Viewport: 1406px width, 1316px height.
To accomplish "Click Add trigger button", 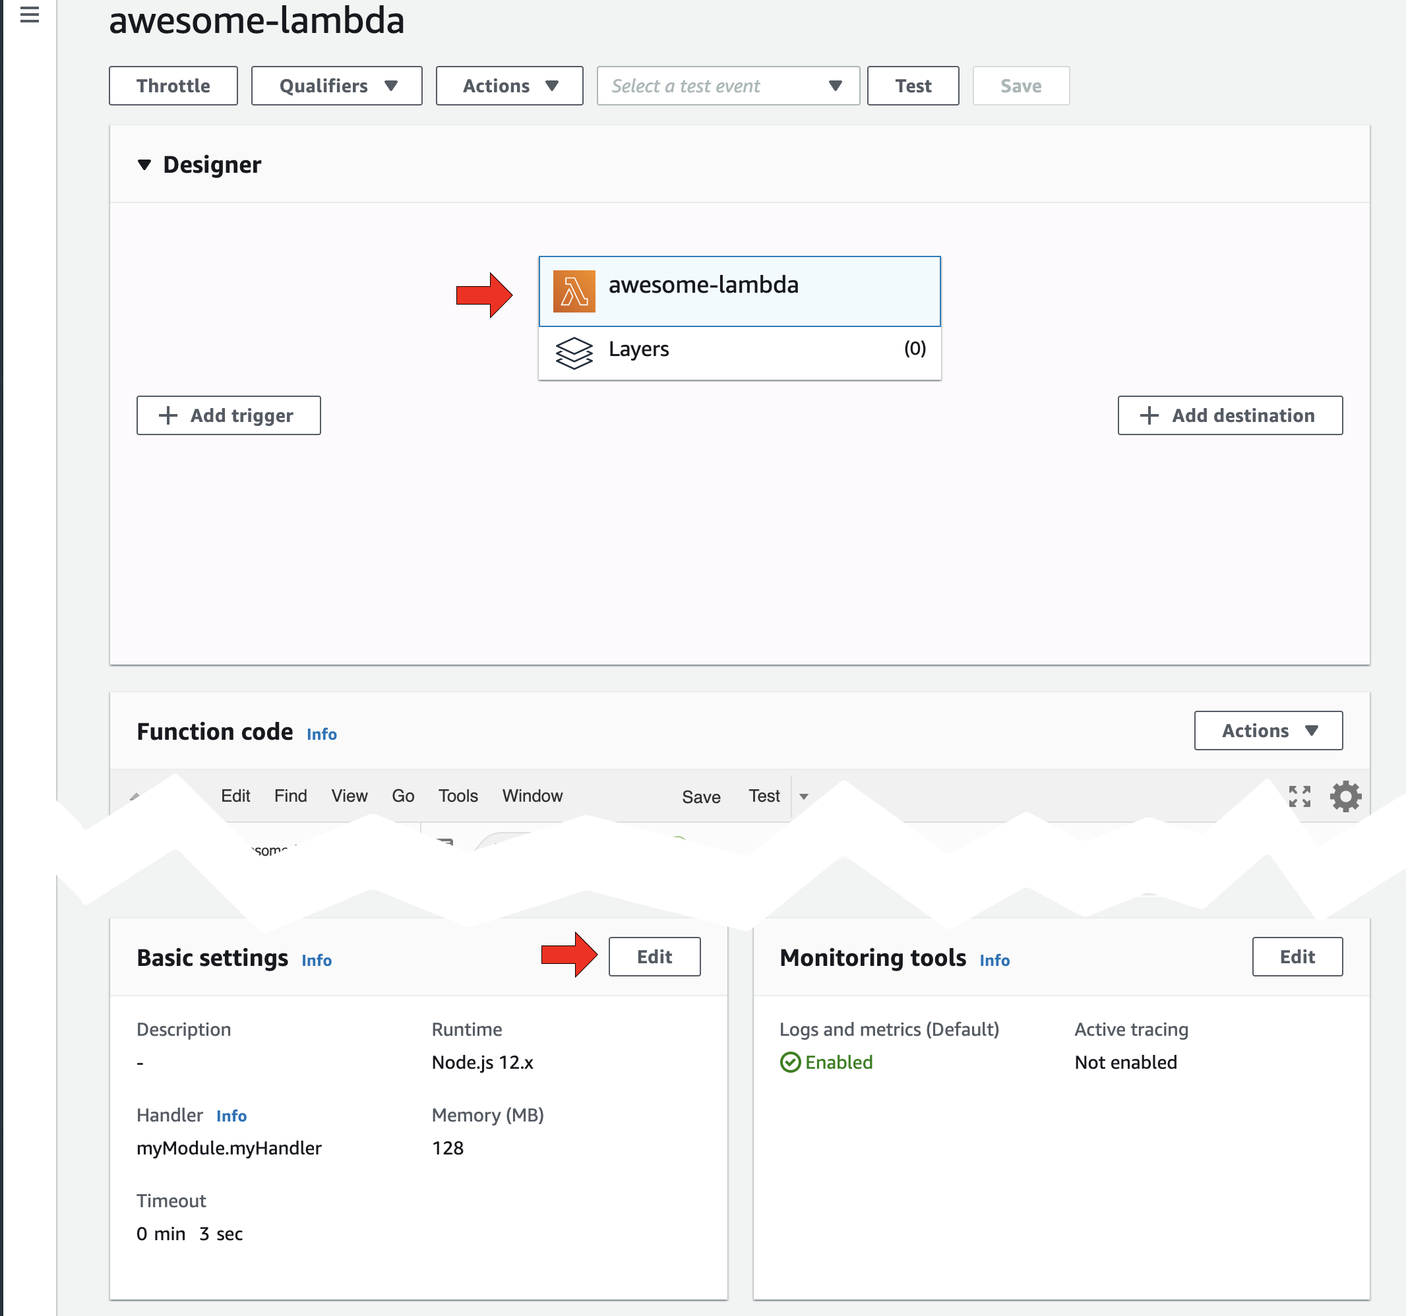I will [228, 415].
